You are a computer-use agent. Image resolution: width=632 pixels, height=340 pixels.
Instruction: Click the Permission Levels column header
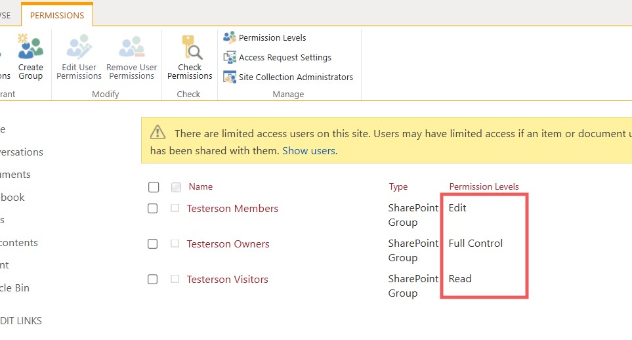[x=484, y=186]
